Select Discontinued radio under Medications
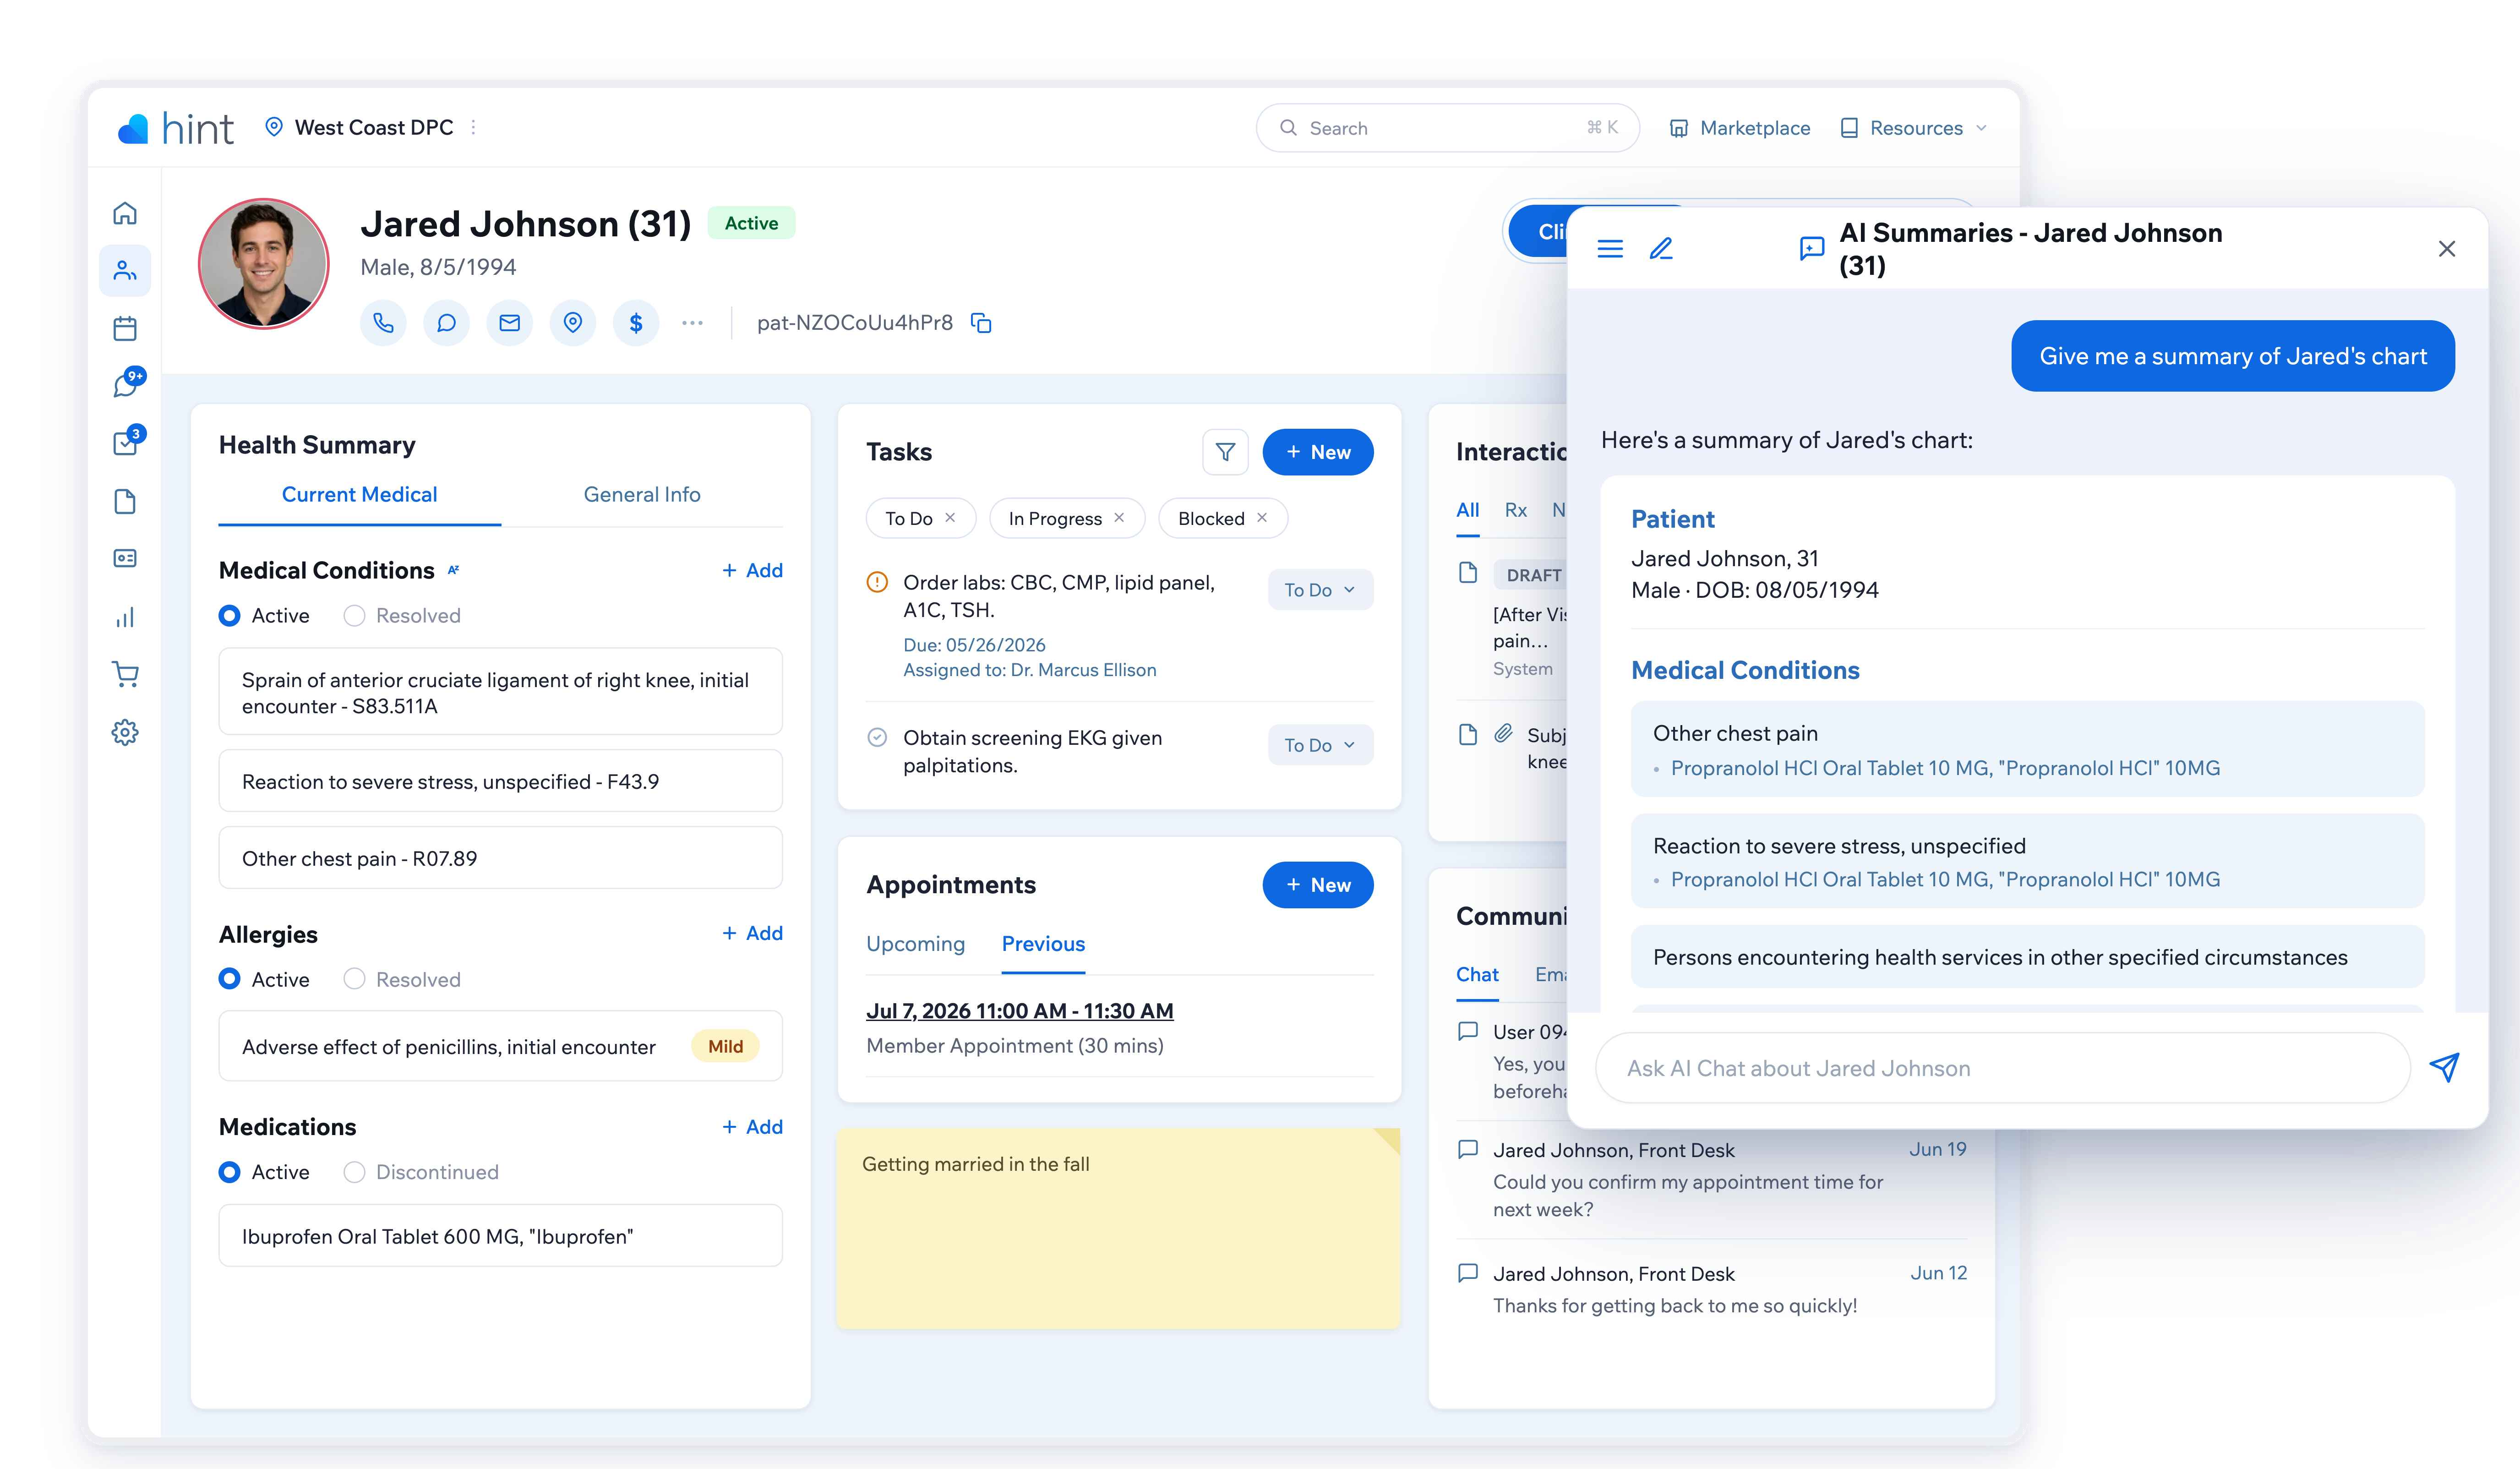 [x=354, y=1172]
